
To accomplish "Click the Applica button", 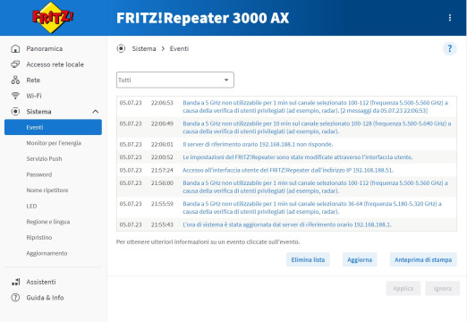I will click(403, 288).
